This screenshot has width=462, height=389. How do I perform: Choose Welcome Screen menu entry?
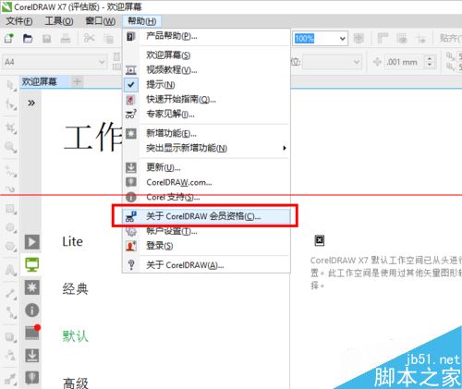click(206, 55)
